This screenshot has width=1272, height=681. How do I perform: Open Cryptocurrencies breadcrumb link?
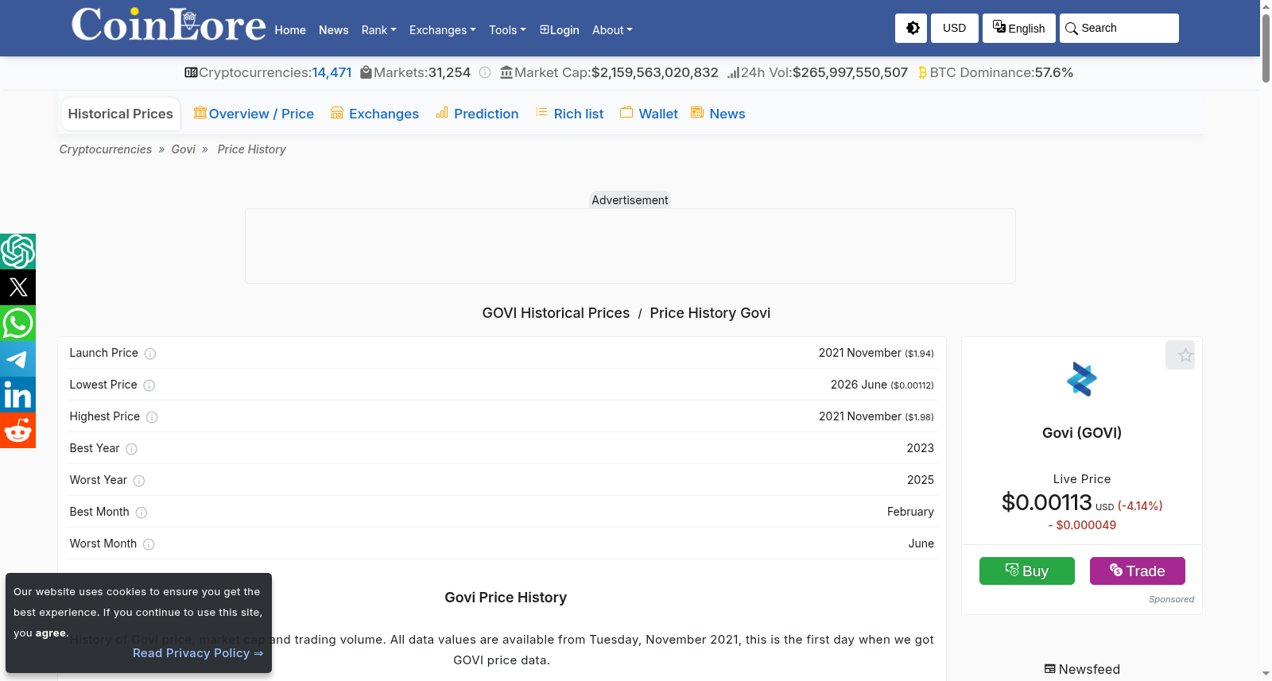pyautogui.click(x=106, y=149)
